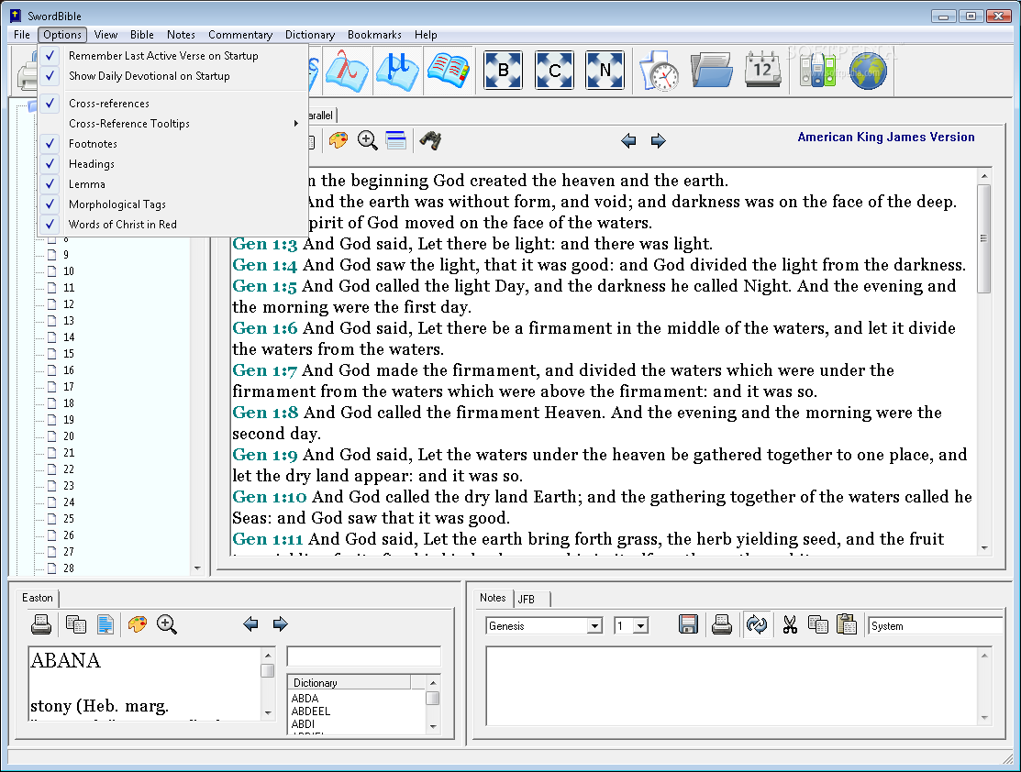The width and height of the screenshot is (1021, 772).
Task: Cut text with the scissors icon
Action: pos(790,625)
